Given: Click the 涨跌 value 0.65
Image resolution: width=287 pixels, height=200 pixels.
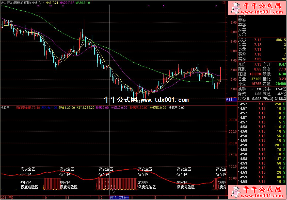Looking at the screenshot, I should (x=258, y=69).
